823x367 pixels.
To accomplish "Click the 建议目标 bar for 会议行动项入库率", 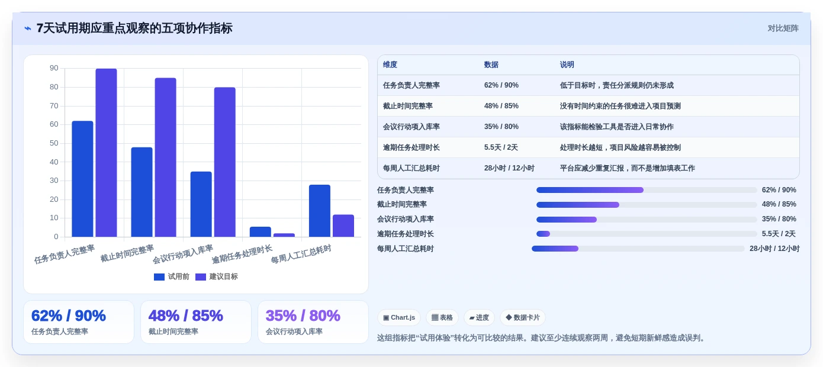I will 224,162.
